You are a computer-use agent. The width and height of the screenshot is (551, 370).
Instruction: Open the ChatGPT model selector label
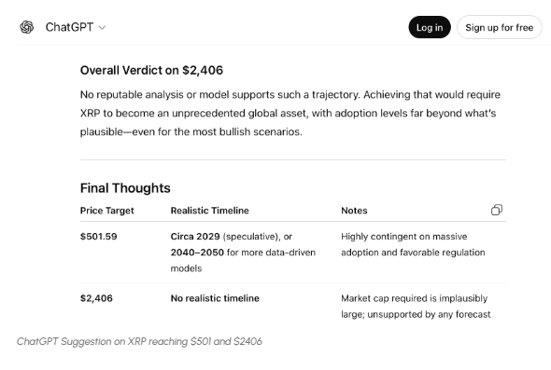point(69,27)
